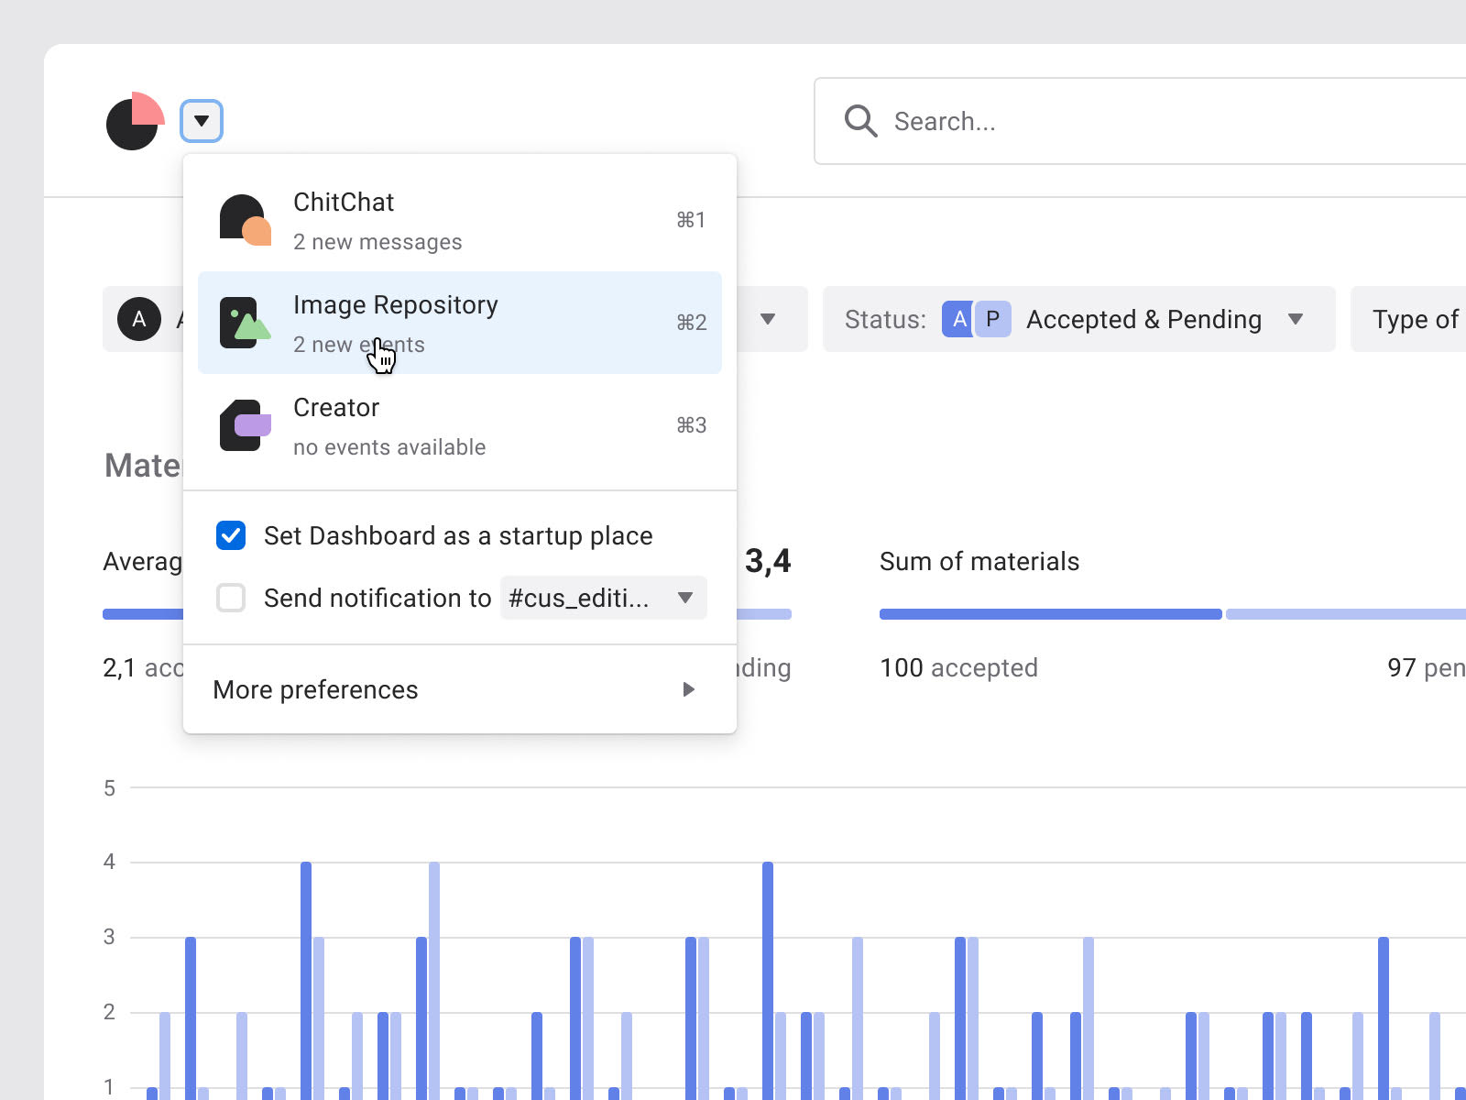Screen dimensions: 1466x1100
Task: Click the 'P' pending status badge
Action: coord(992,319)
